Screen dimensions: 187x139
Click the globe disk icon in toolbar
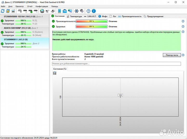click(42, 11)
